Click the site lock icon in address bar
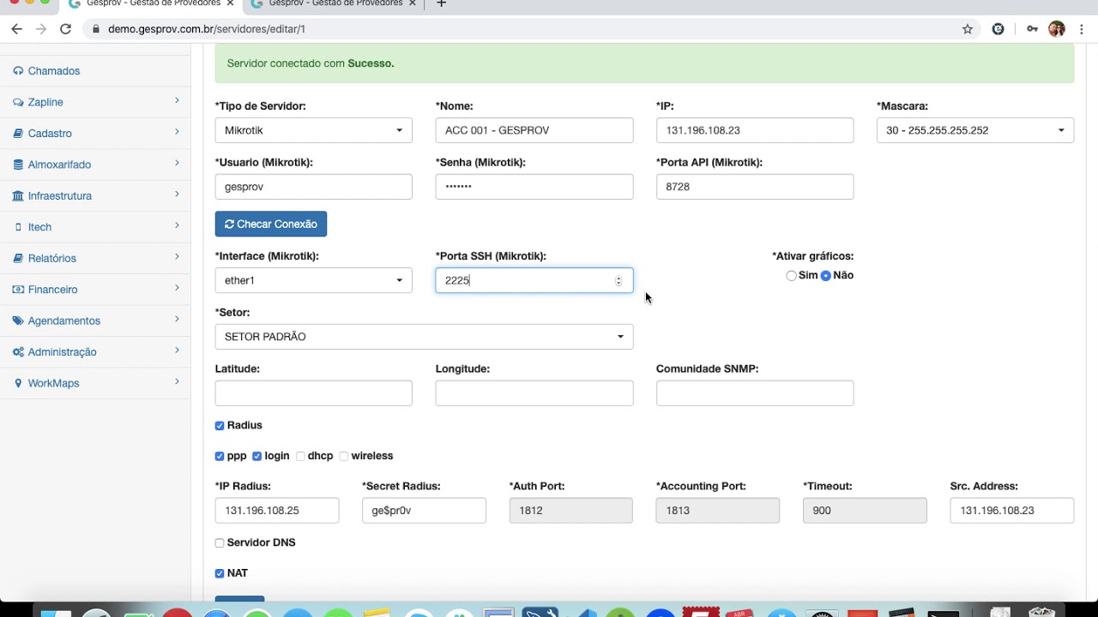This screenshot has height=617, width=1098. pyautogui.click(x=95, y=29)
